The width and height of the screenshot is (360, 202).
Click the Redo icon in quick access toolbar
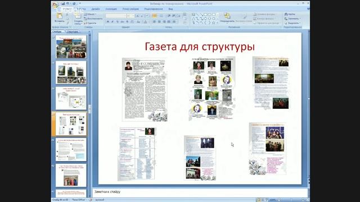tap(74, 3)
